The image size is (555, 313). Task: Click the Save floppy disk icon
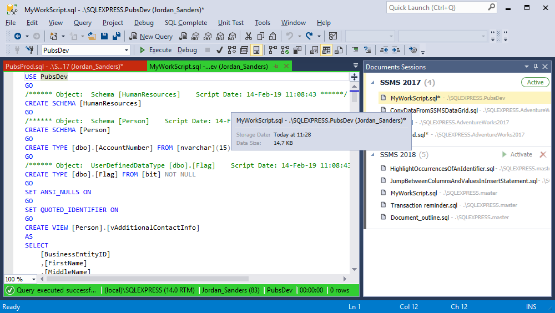[x=104, y=36]
